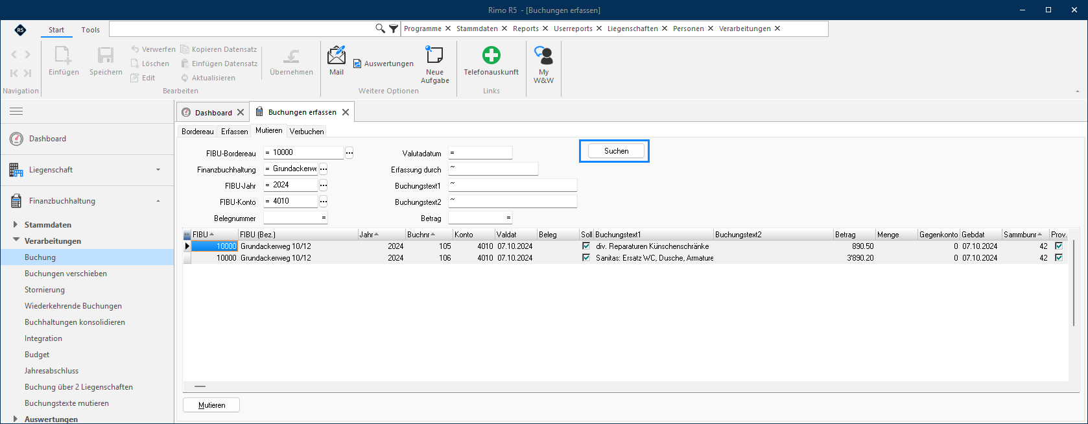Open the My W&W link icon
Image resolution: width=1088 pixels, height=424 pixels.
pos(543,55)
